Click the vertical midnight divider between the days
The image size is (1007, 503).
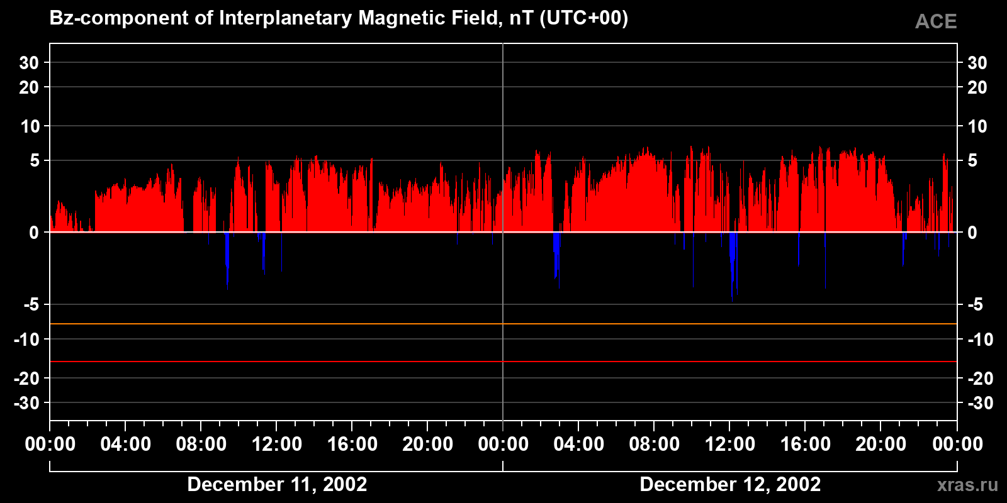pyautogui.click(x=503, y=232)
